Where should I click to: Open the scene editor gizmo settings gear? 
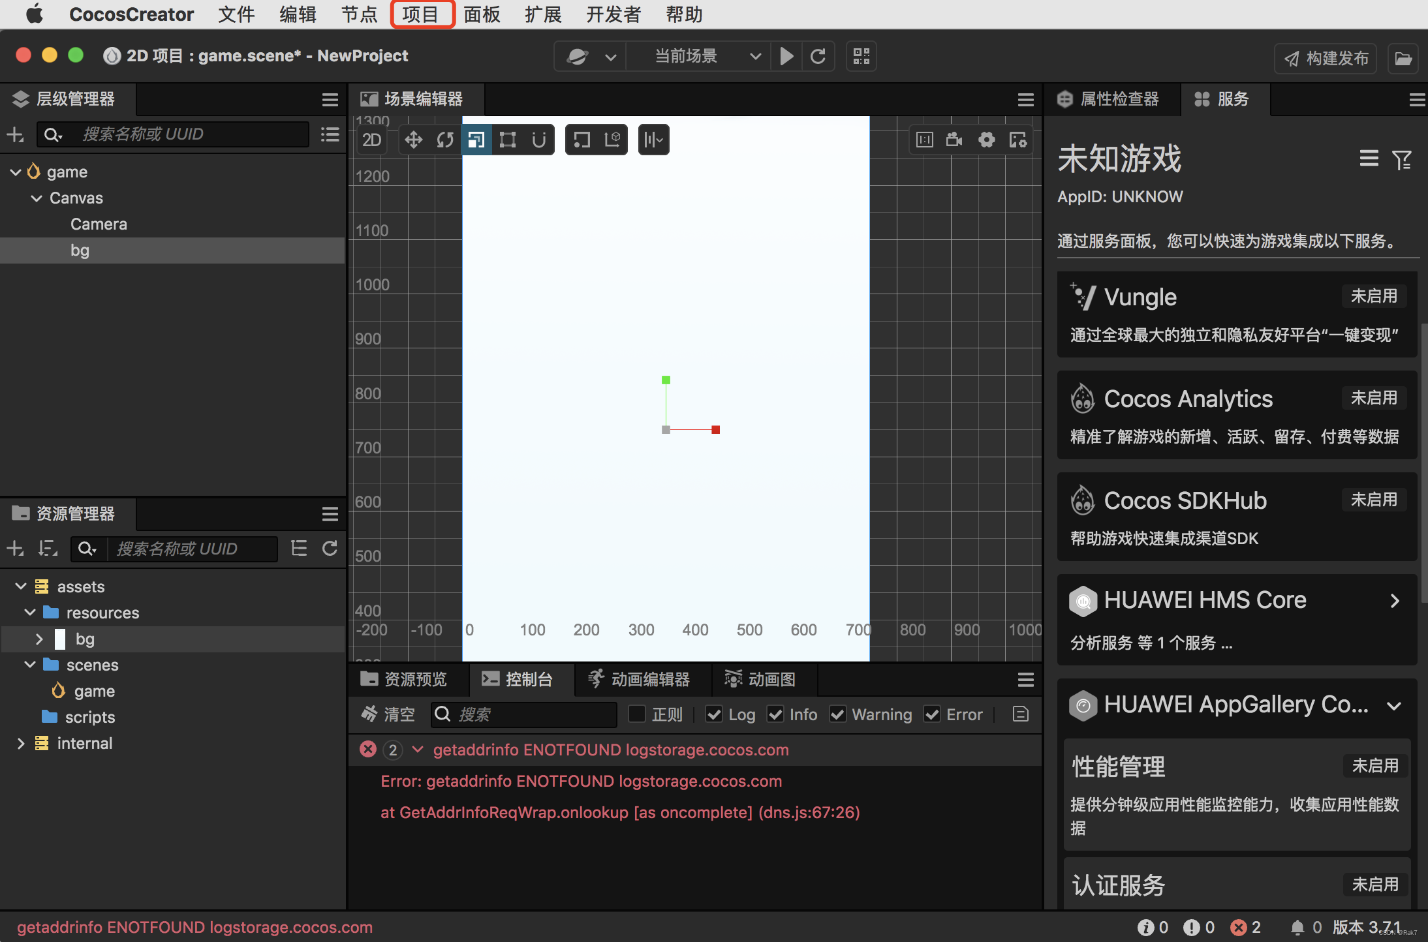pos(986,139)
